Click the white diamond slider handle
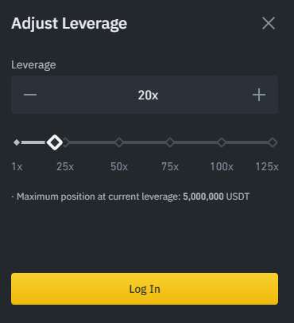The width and height of the screenshot is (294, 323). (x=55, y=142)
